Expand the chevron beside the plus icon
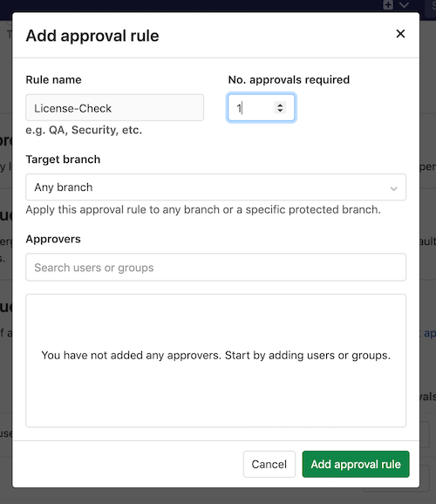The image size is (436, 504). [404, 5]
